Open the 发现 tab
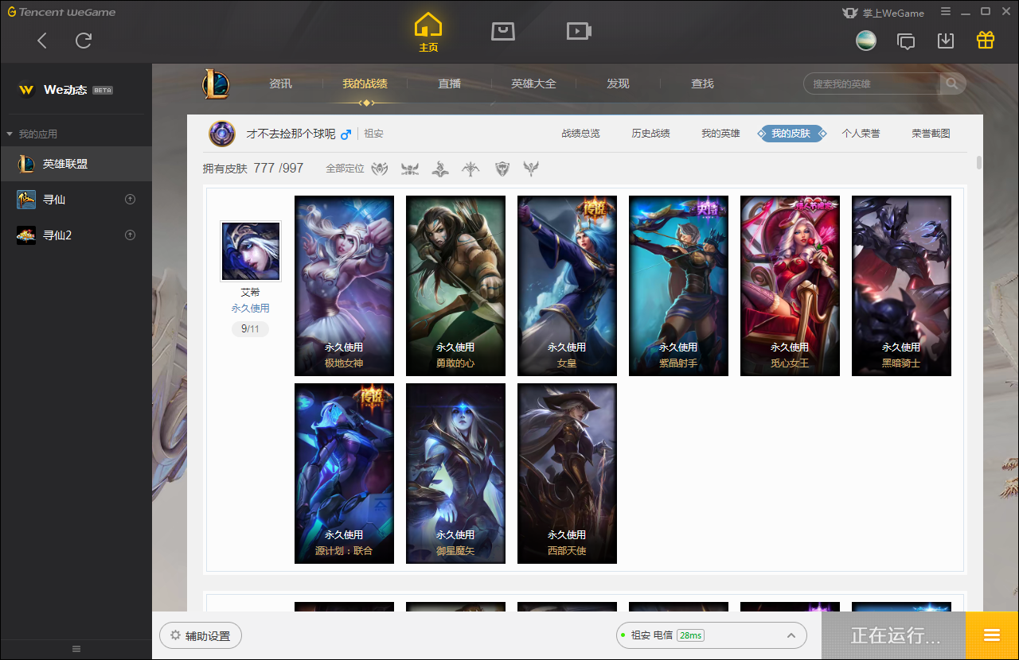 click(x=618, y=83)
